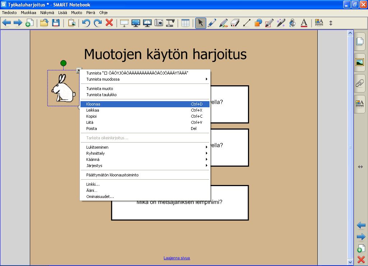The height and width of the screenshot is (266, 368).
Task: Open Ominaisuudet... from the context menu
Action: [x=145, y=197]
